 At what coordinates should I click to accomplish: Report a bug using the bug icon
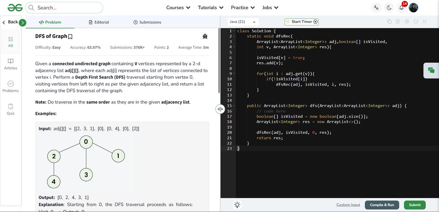[x=205, y=36]
